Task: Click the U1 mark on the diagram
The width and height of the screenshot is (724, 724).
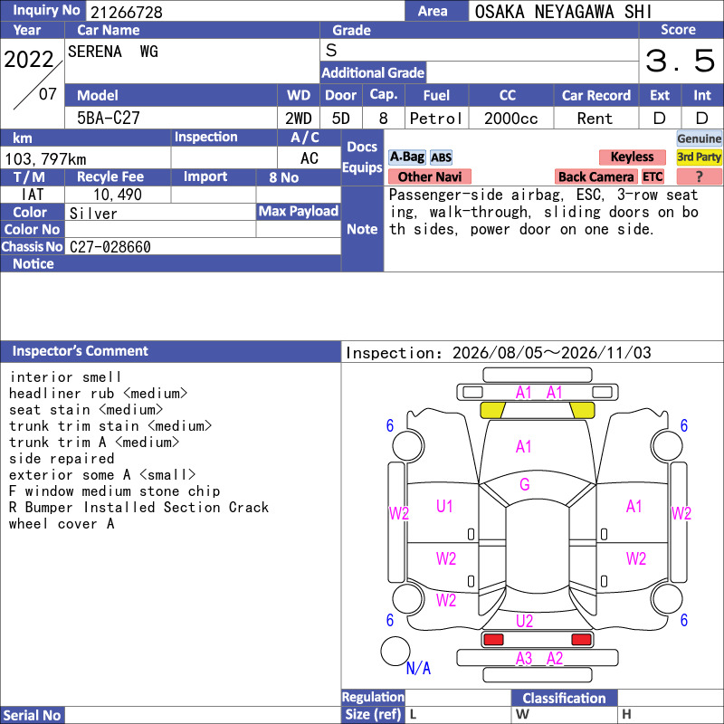Action: point(444,507)
